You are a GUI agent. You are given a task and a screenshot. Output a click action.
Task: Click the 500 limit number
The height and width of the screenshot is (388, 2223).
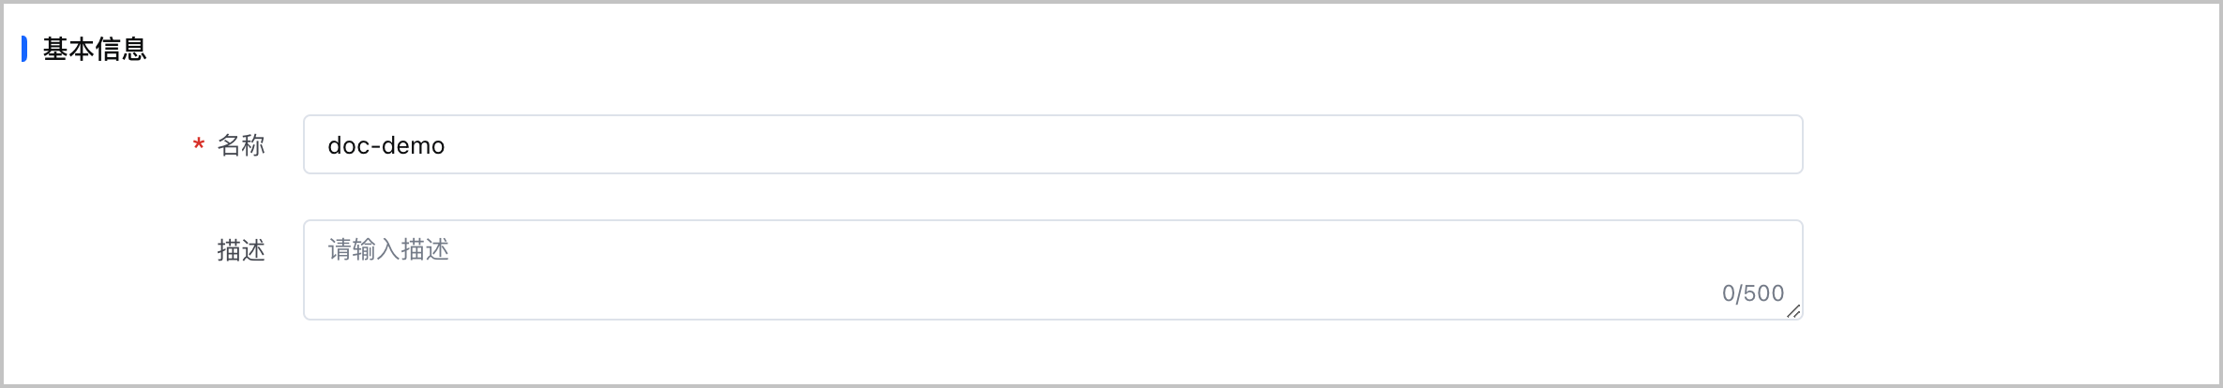[x=1763, y=293]
